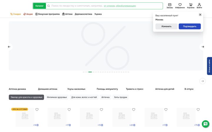Click the search magnifier icon
The image size is (212, 132).
pyautogui.click(x=49, y=6)
